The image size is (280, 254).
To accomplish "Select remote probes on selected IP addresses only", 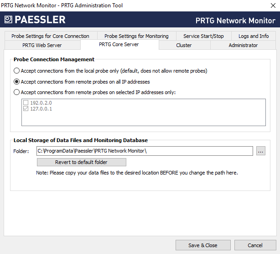I will [x=17, y=92].
